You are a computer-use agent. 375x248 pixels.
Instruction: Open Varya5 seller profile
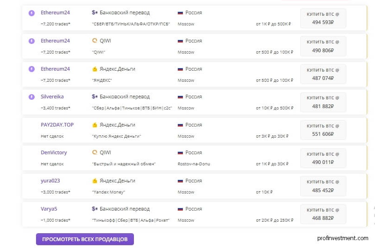[49, 209]
